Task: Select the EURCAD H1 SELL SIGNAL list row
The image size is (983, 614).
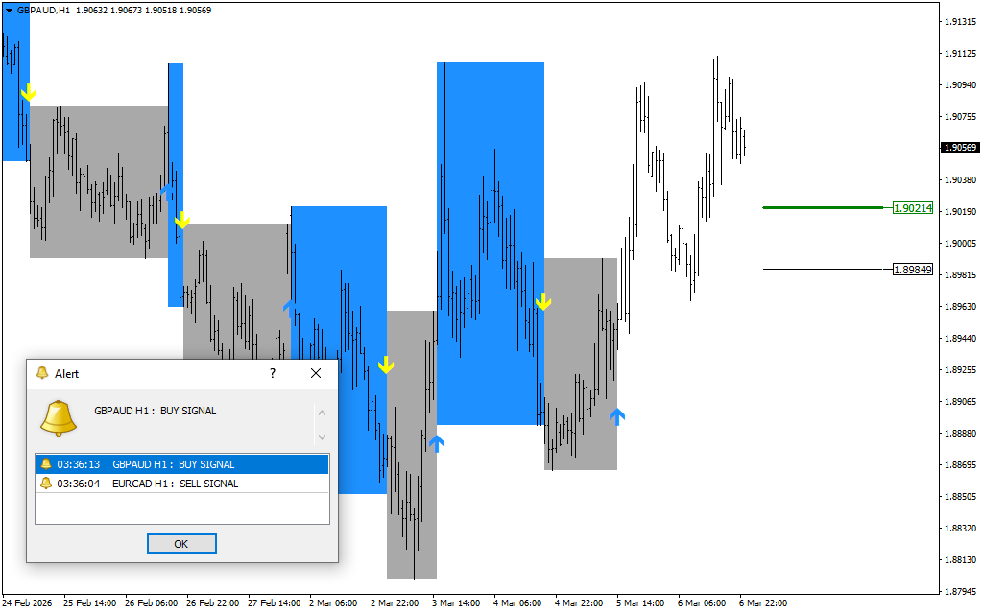Action: point(182,484)
